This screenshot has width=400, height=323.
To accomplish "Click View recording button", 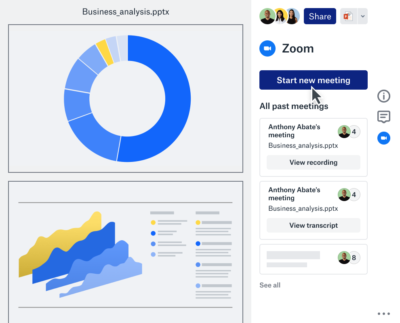I will coord(313,162).
